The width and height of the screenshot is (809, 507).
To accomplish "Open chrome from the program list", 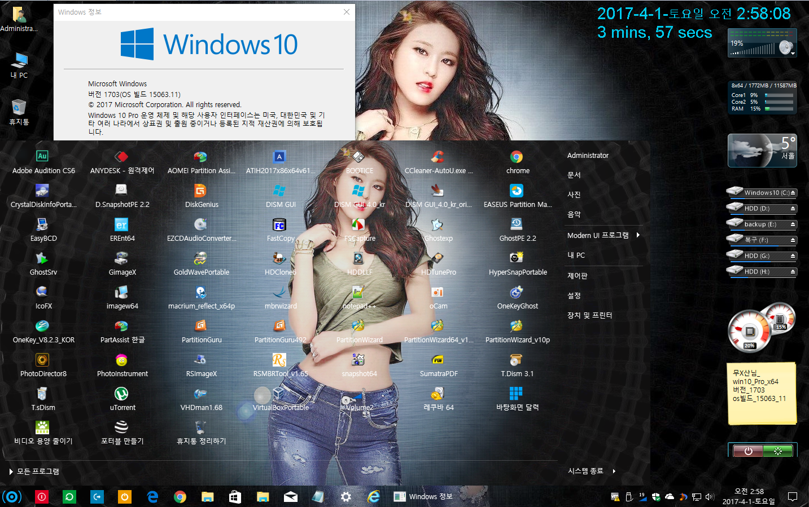I will 517,162.
